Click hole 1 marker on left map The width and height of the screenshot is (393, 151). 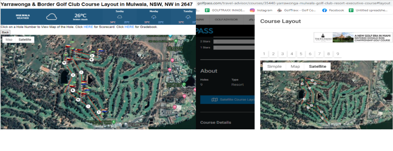(88, 106)
